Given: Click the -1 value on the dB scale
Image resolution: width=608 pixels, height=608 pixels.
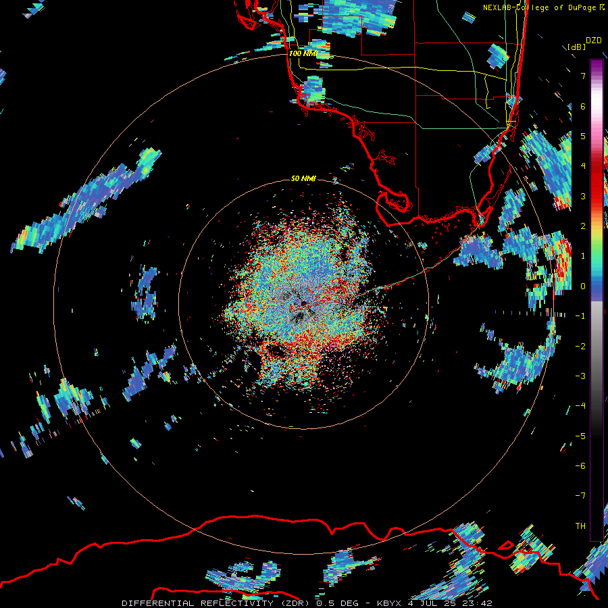Looking at the screenshot, I should [580, 316].
